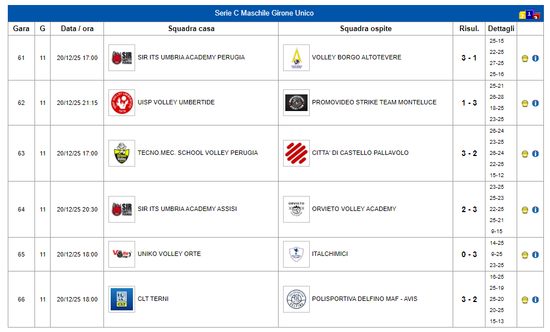Click the UISP Volley Umbertide team logo
The height and width of the screenshot is (332, 550).
pos(121,103)
